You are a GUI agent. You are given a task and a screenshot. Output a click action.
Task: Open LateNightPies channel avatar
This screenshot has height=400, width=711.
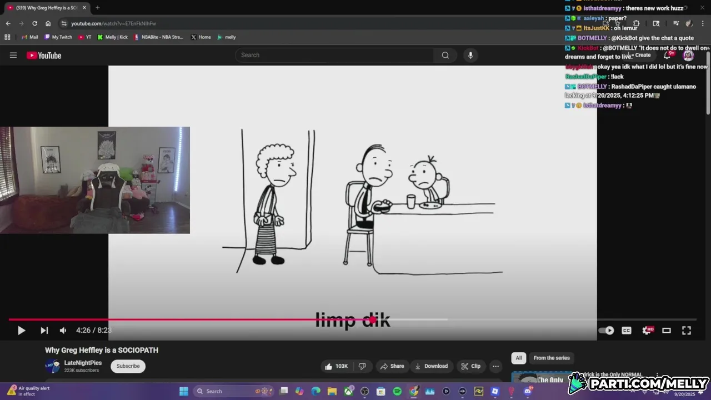click(53, 366)
